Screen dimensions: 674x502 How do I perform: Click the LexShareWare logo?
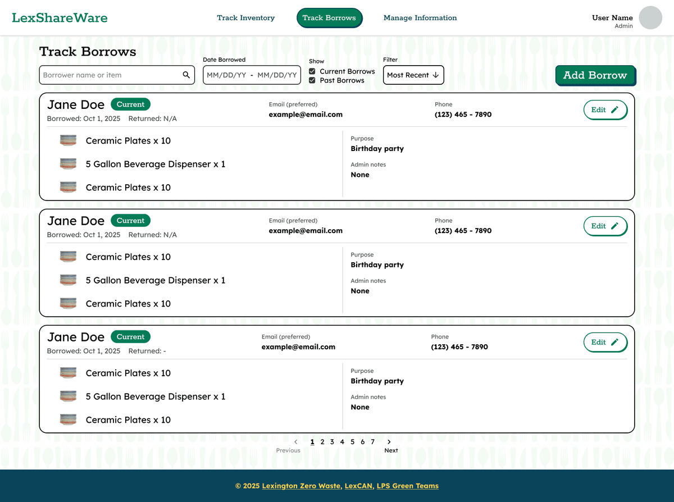click(x=60, y=18)
